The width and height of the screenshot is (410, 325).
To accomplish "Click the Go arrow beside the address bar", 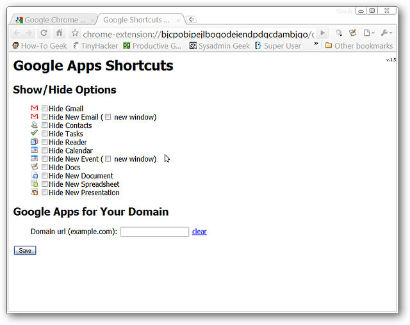I will (x=323, y=33).
